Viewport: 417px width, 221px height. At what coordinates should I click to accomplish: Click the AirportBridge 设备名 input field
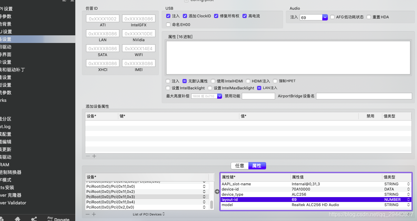click(364, 96)
